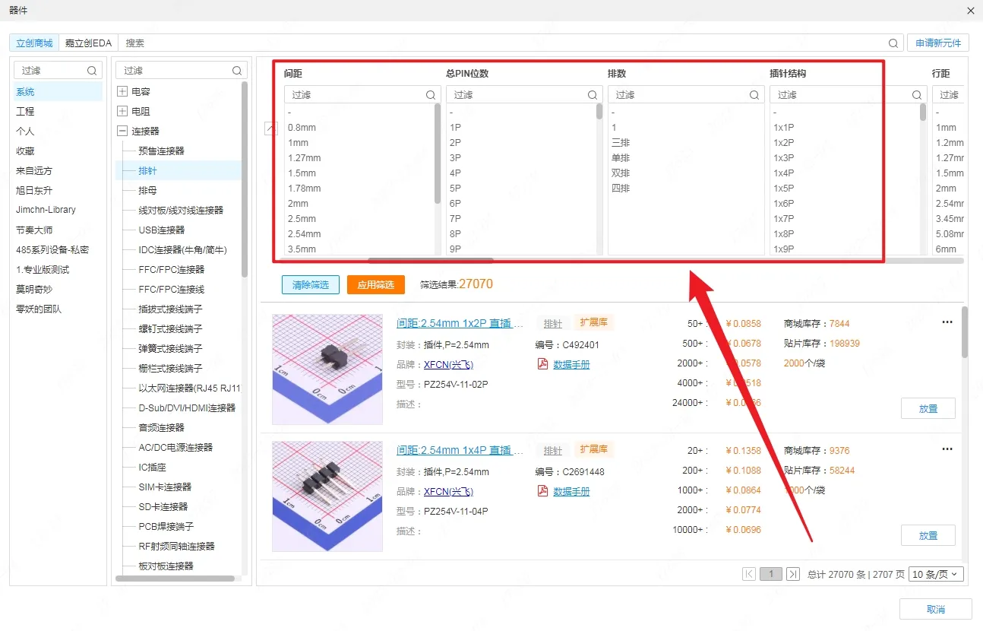Click the magnifier icon in the category tree filter
The width and height of the screenshot is (983, 631).
click(237, 71)
